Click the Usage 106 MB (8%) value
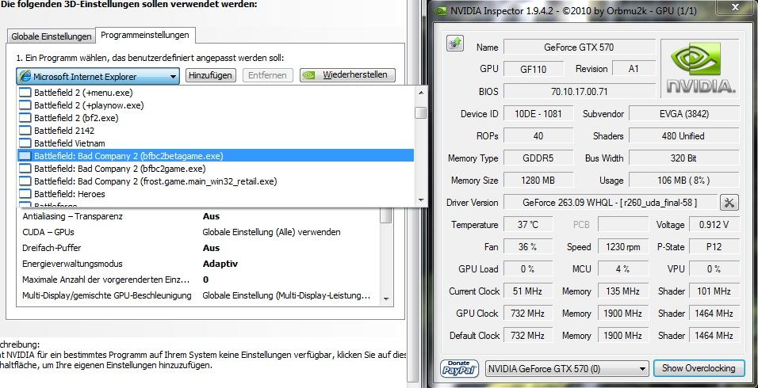The width and height of the screenshot is (758, 388). [x=684, y=181]
